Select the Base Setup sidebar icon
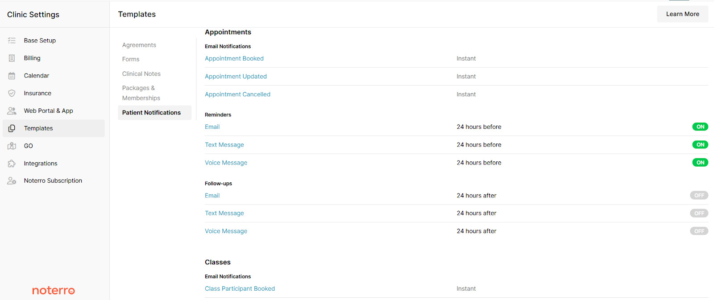 12,40
